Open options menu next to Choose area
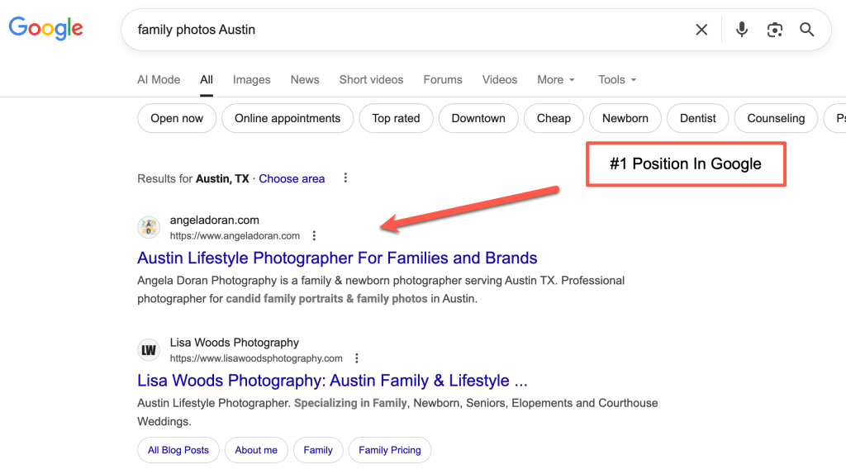 [345, 178]
